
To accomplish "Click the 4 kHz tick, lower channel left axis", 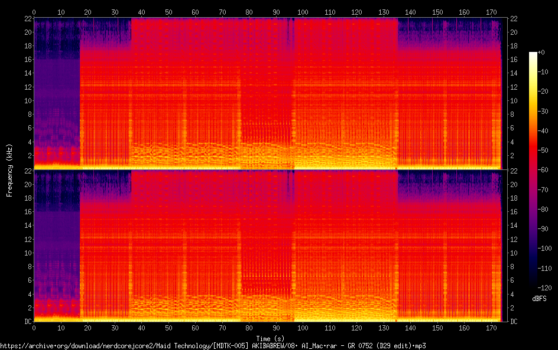I will 28,294.
